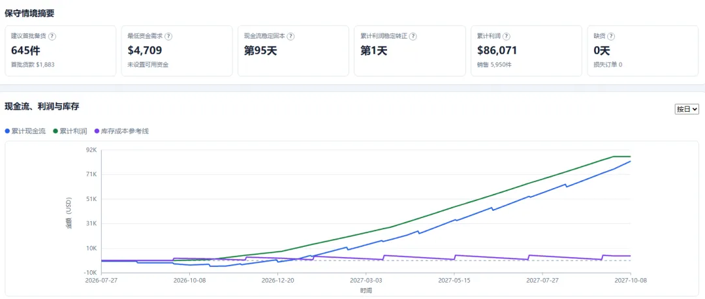Screen dimensions: 705x299
Task: Click help icon beside 建议首批备货
Action: pos(52,37)
